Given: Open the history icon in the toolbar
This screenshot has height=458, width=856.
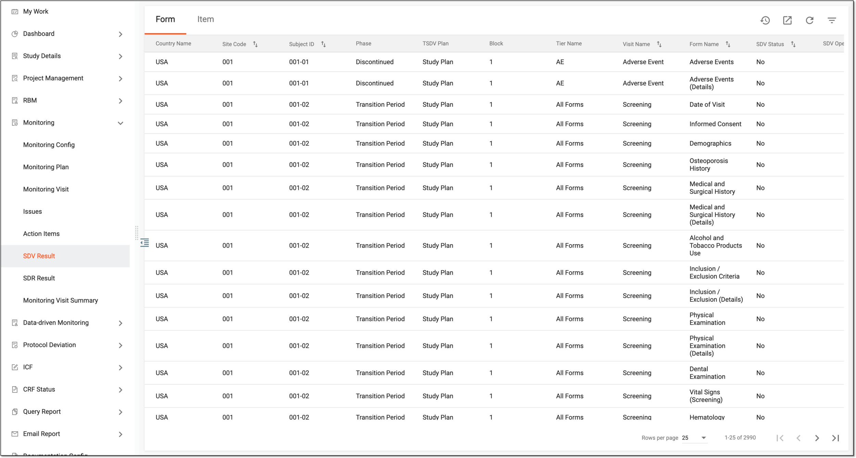Looking at the screenshot, I should (765, 21).
